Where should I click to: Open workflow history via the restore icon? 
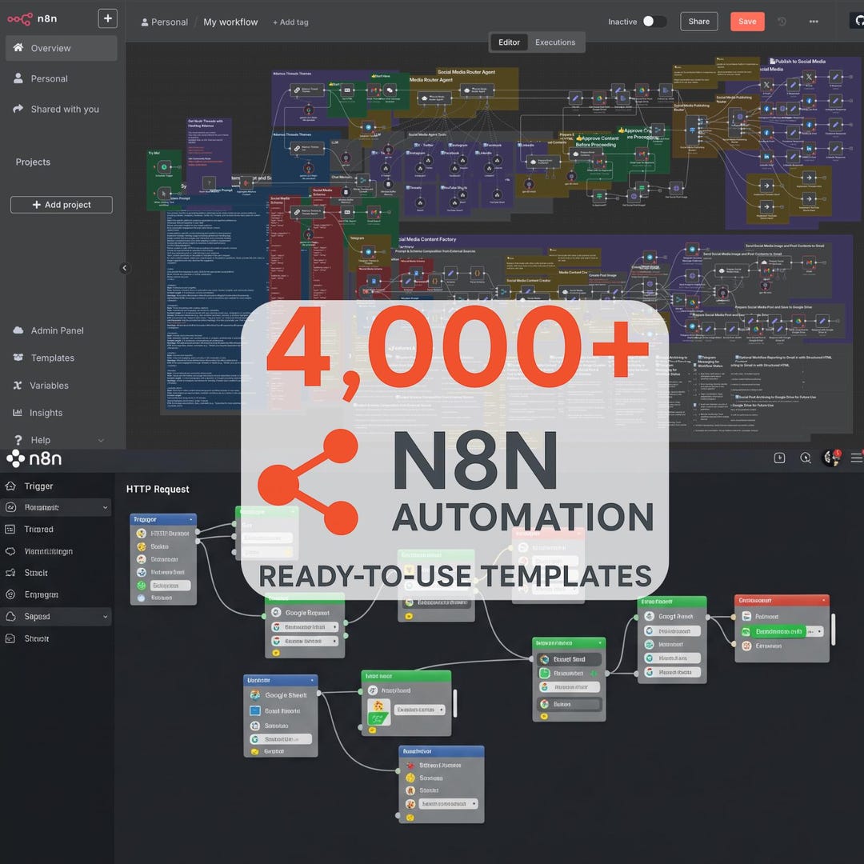click(782, 22)
